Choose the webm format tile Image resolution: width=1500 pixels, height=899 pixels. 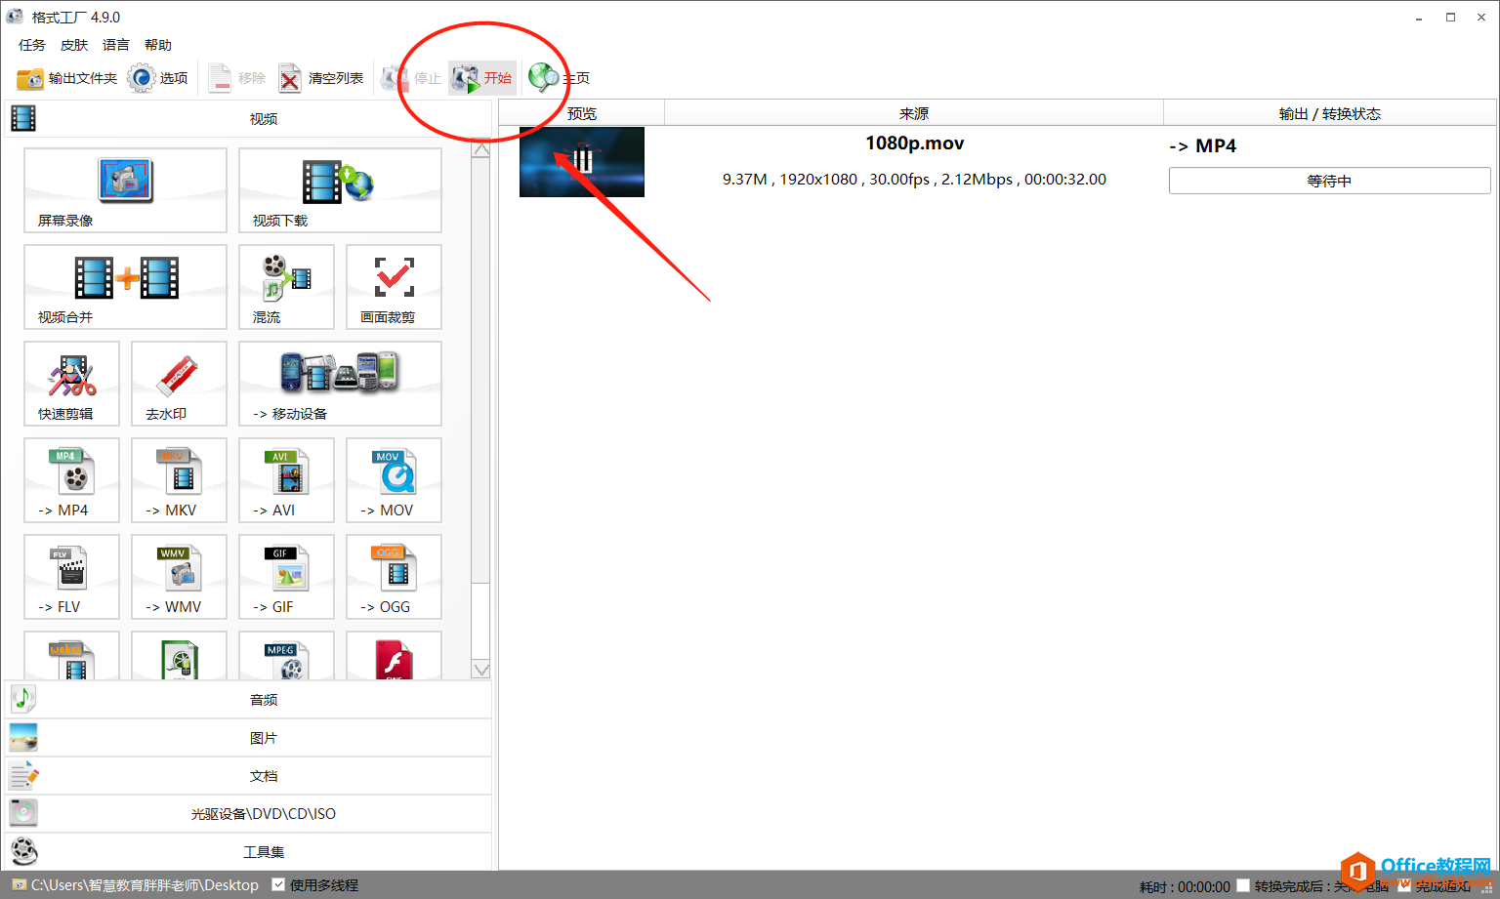71,656
